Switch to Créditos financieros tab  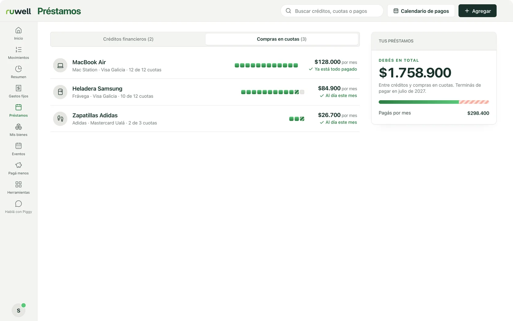[x=128, y=39]
